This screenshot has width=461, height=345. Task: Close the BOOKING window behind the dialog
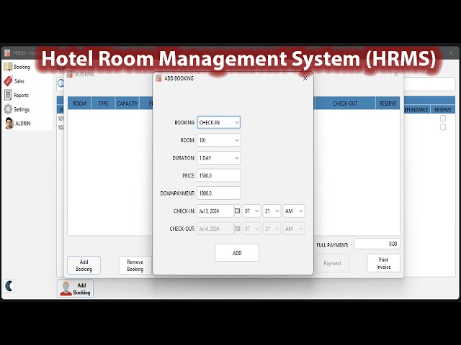(x=395, y=75)
